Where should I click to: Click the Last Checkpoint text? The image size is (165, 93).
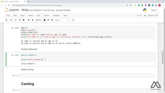pos(42,10)
